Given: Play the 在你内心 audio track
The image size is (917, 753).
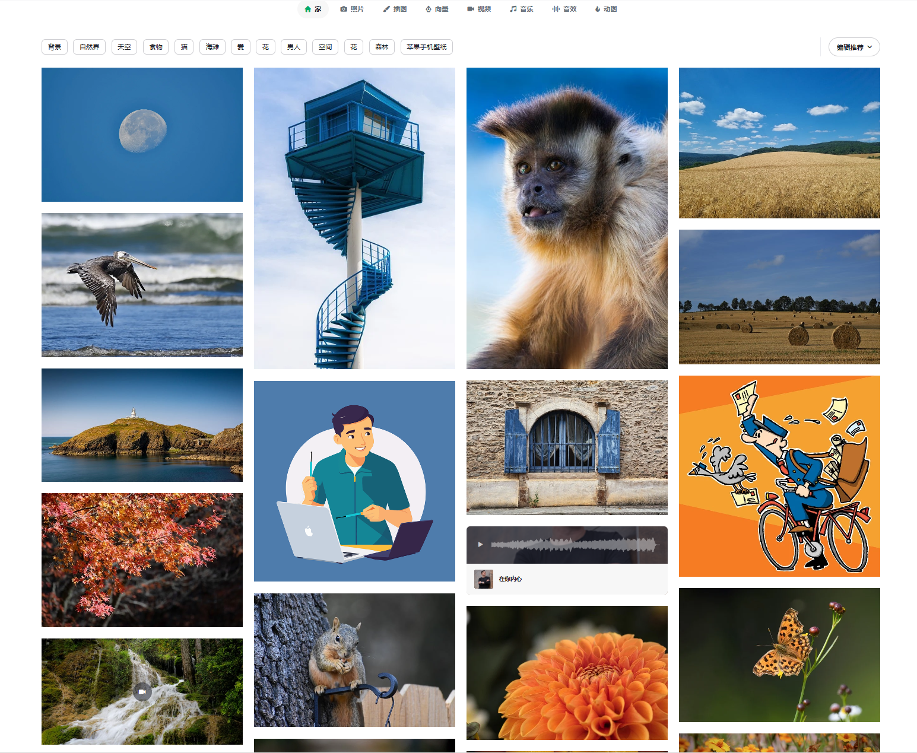Looking at the screenshot, I should (x=480, y=544).
